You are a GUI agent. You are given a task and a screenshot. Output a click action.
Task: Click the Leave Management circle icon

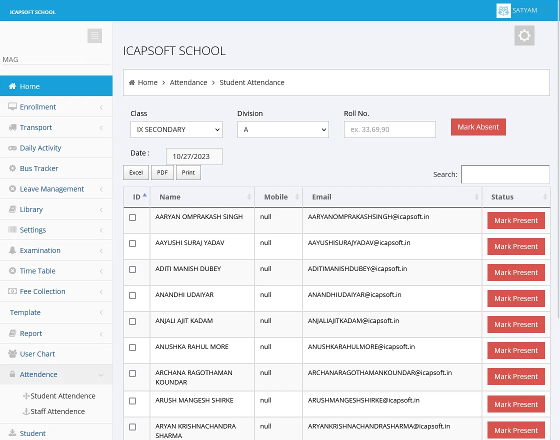[12, 188]
